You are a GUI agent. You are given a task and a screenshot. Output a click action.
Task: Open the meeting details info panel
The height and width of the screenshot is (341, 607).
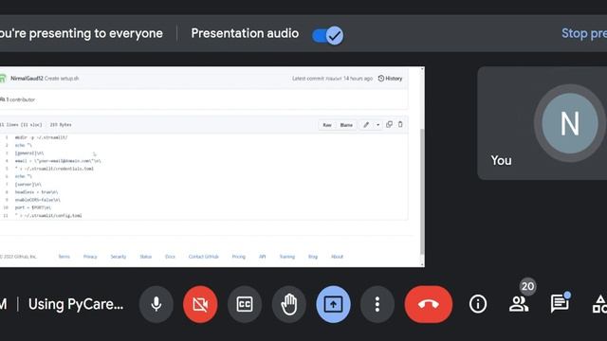478,304
